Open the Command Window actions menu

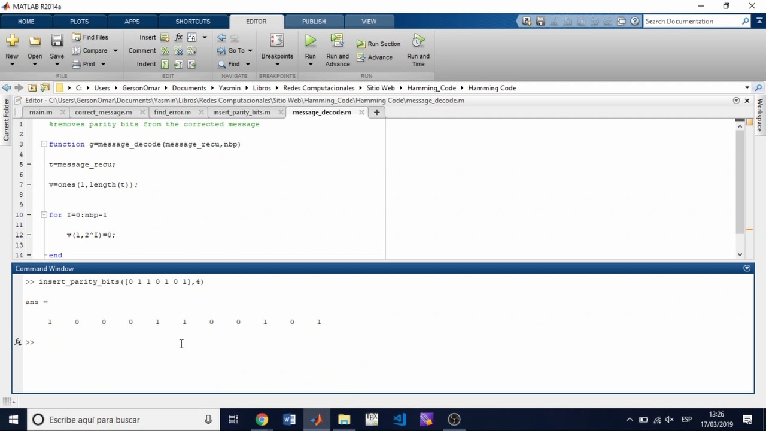coord(747,268)
